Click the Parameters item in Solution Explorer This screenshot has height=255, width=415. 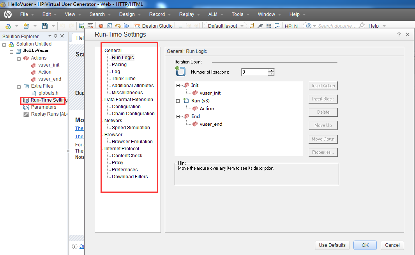coord(43,107)
